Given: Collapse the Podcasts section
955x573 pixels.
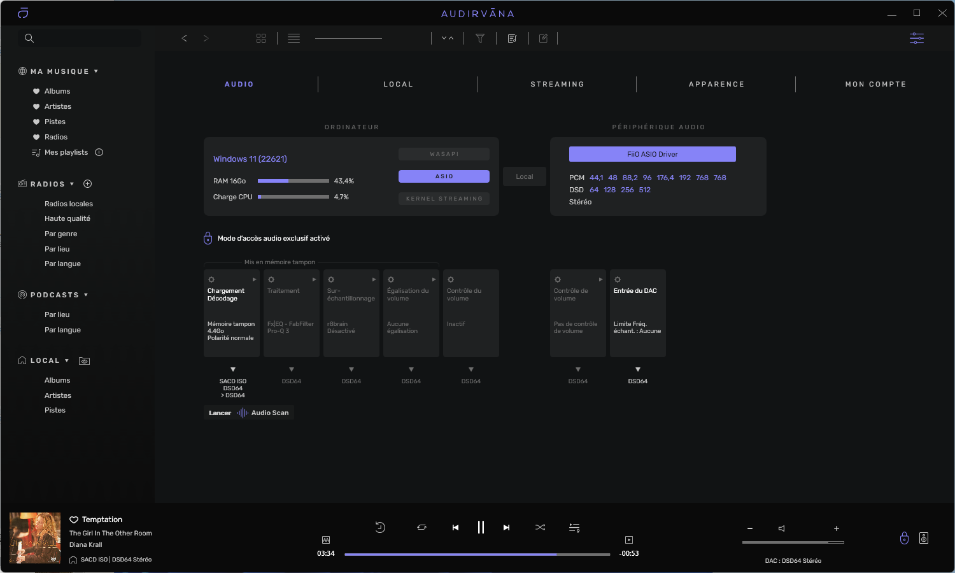Looking at the screenshot, I should pyautogui.click(x=86, y=295).
